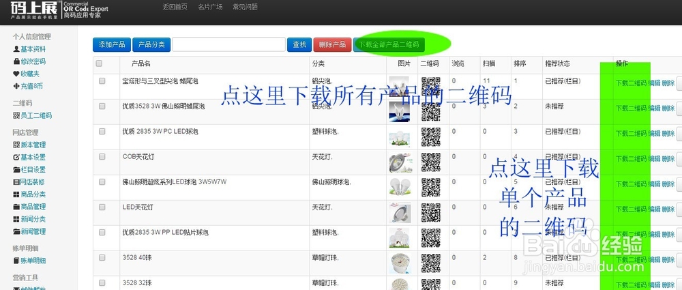Image resolution: width=682 pixels, height=290 pixels.
Task: Click category cell 佛山照明球泡
Action: tap(331, 182)
